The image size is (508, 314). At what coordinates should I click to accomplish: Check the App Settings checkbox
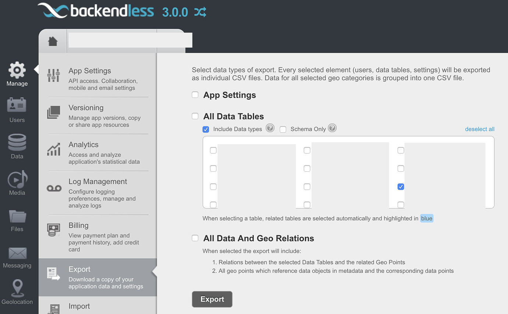pos(195,95)
